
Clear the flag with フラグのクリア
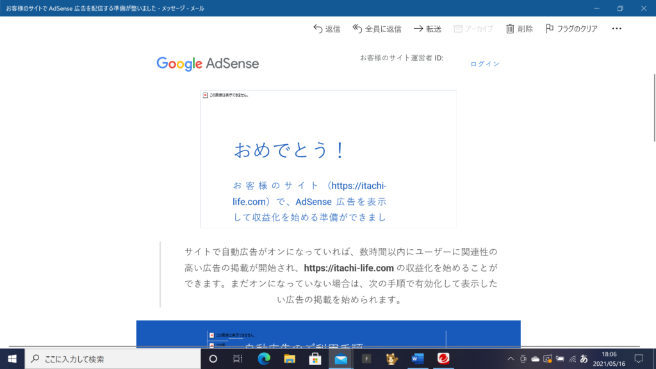pos(571,28)
